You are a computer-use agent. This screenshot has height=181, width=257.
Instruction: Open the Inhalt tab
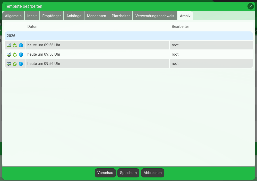(x=32, y=16)
